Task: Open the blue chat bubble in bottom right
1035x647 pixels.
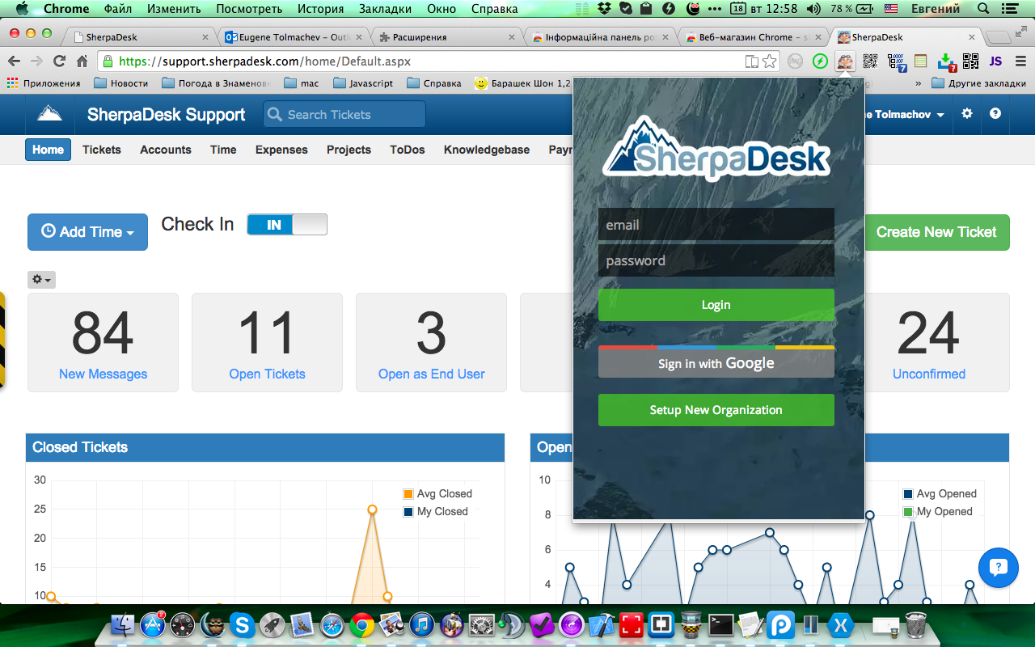Action: [998, 568]
